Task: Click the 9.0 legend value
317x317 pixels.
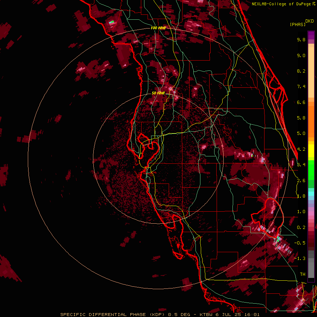Action: click(x=301, y=55)
